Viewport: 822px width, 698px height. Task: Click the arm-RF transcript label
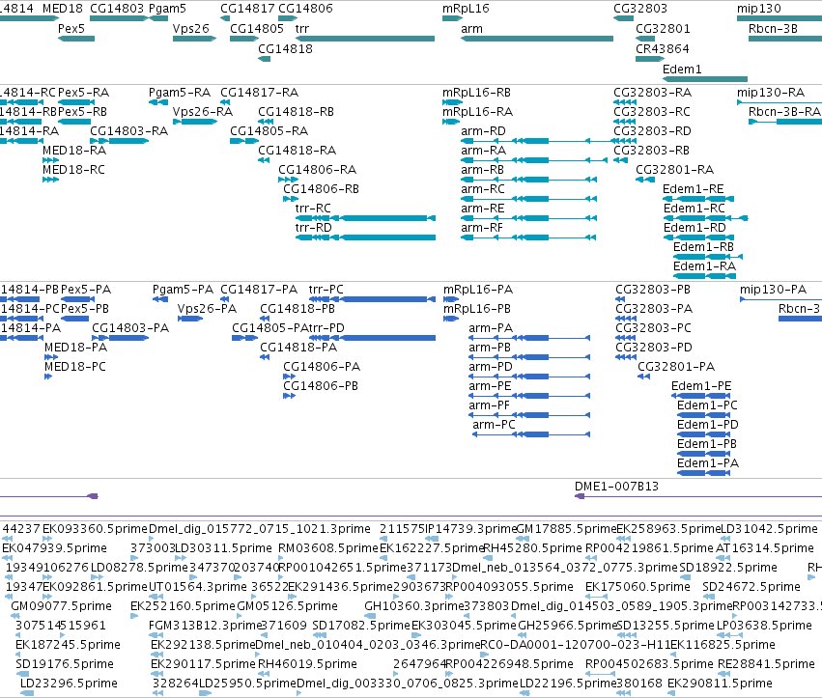(x=482, y=228)
